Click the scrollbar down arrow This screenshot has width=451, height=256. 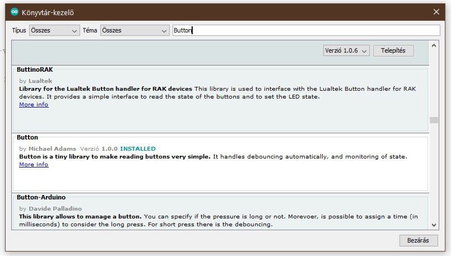pos(433,225)
